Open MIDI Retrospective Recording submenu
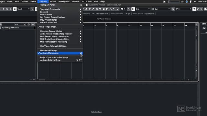 pos(60,42)
